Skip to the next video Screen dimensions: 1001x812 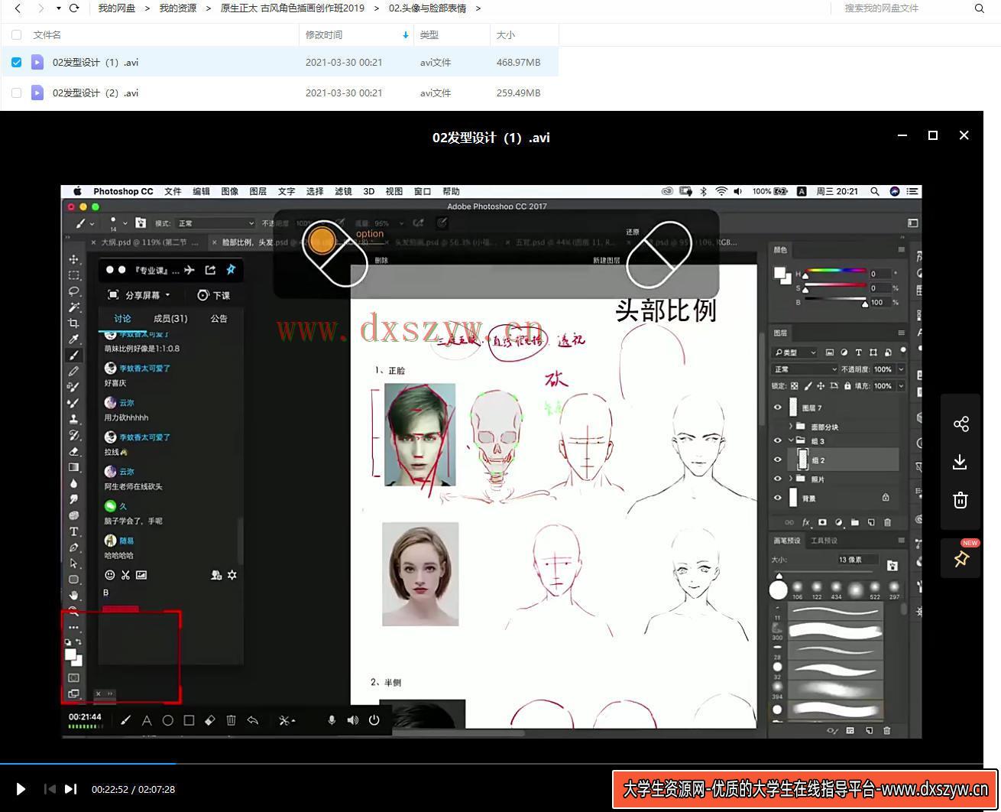click(x=70, y=789)
